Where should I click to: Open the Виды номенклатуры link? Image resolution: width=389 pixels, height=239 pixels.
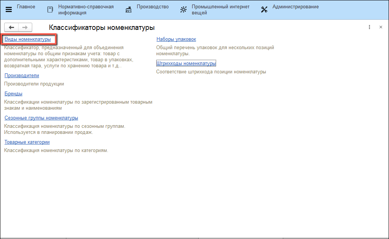pos(27,39)
